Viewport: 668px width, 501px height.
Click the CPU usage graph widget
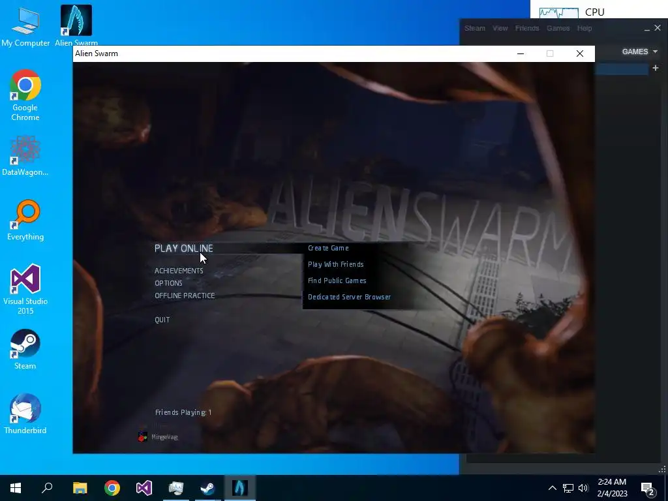[x=558, y=12]
